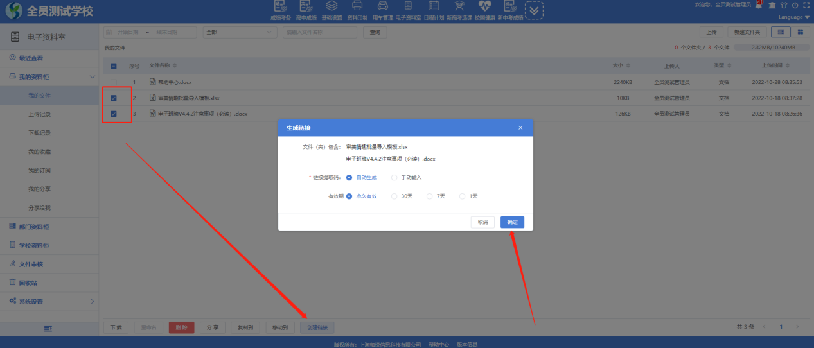Click the 查询 search button

tap(375, 31)
